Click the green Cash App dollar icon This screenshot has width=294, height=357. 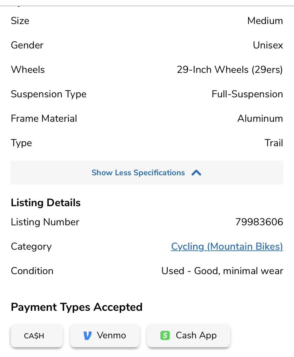click(x=165, y=336)
